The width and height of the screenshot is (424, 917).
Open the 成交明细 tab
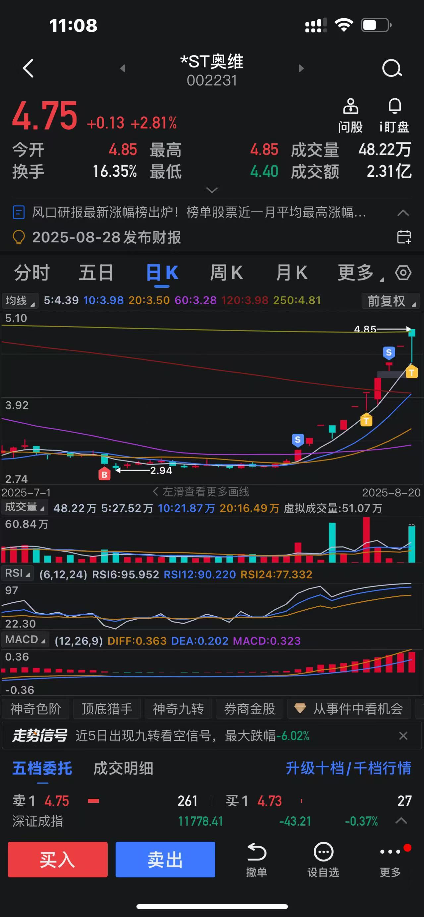tap(123, 768)
